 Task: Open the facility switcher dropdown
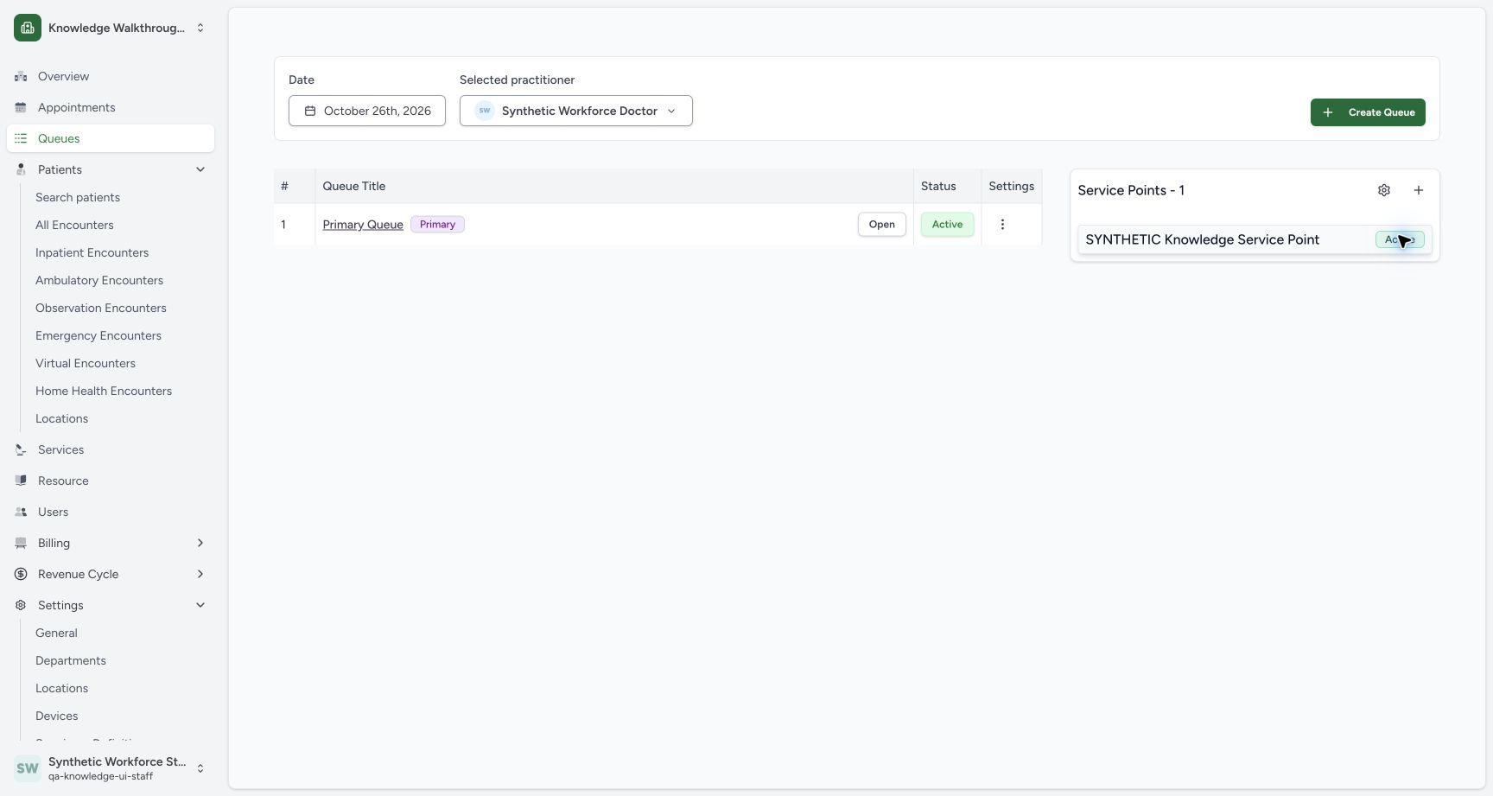coord(111,28)
